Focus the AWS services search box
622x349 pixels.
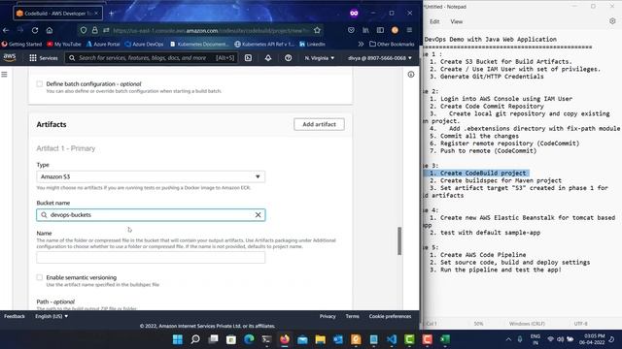point(151,58)
